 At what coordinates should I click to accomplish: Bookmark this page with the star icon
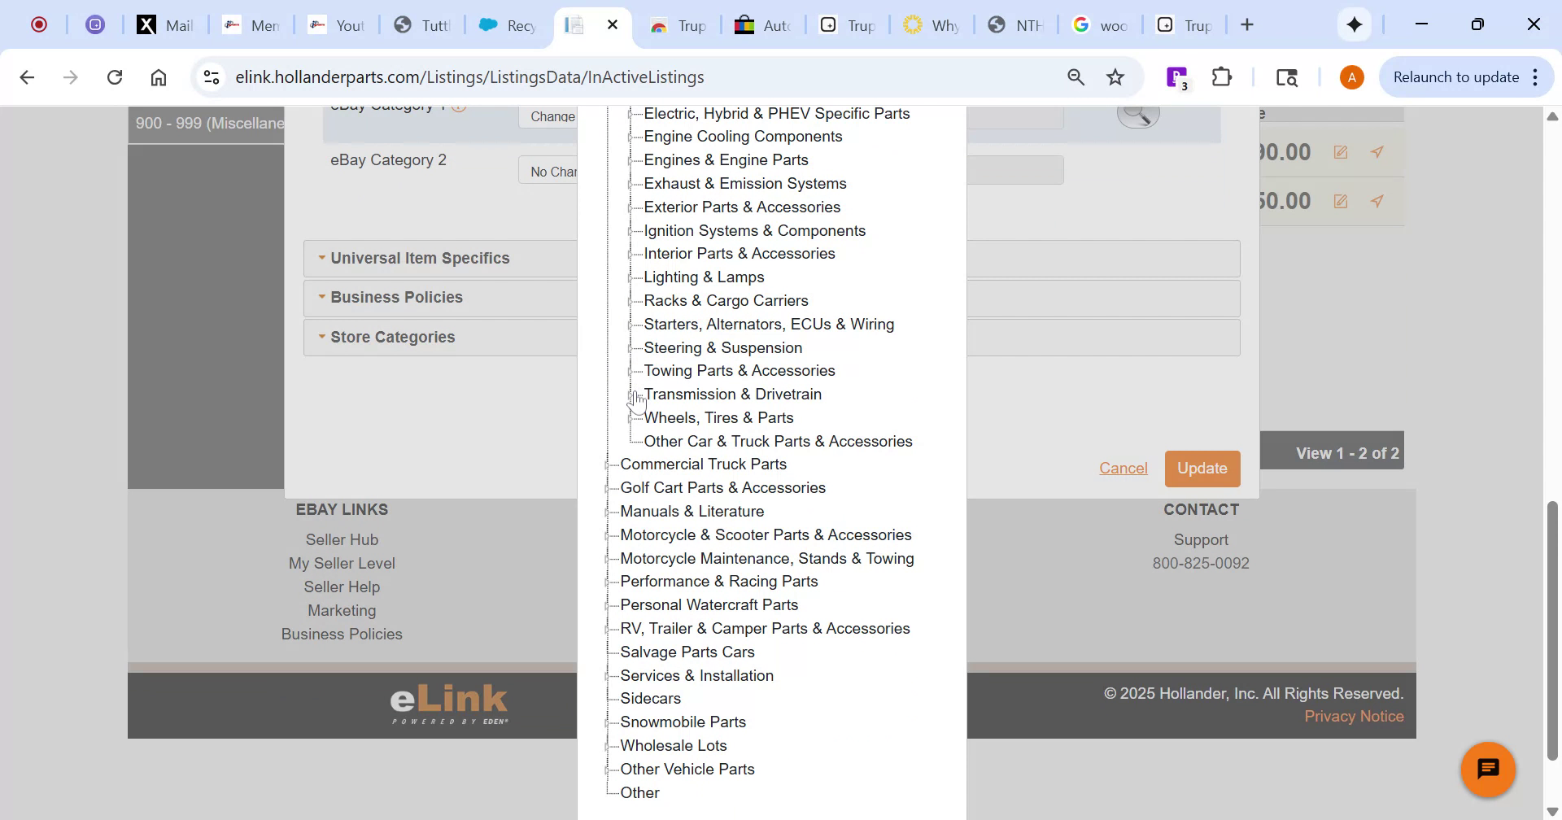[x=1115, y=76]
